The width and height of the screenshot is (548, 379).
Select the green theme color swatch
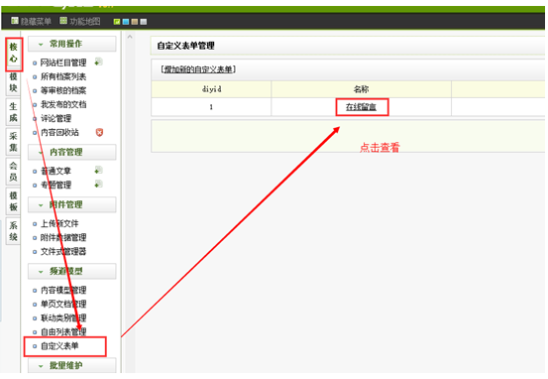click(117, 22)
